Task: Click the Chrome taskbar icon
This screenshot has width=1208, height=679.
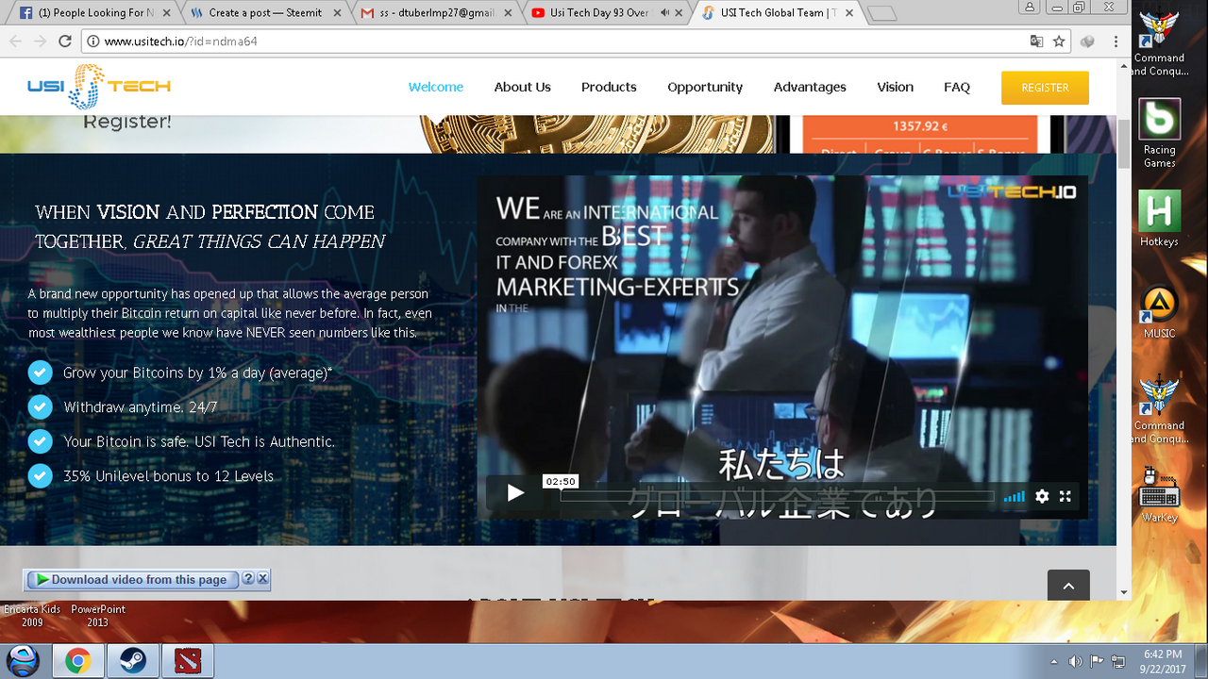Action: (x=77, y=661)
